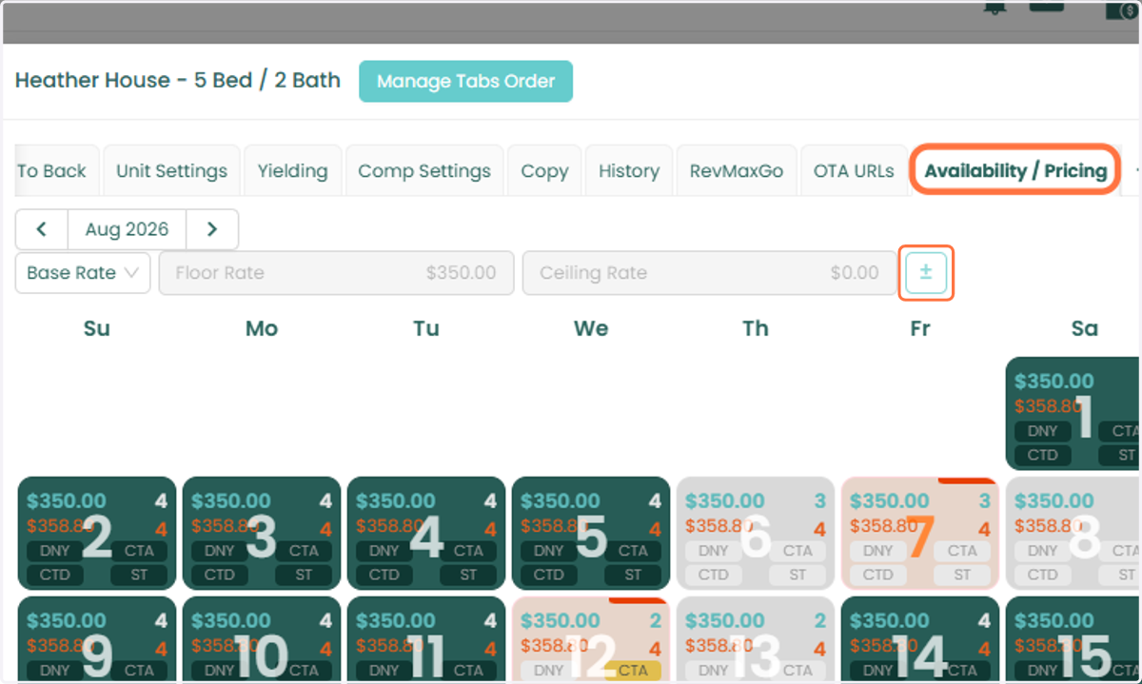This screenshot has width=1142, height=684.
Task: Toggle CTA on August 2 cell
Action: tap(139, 551)
